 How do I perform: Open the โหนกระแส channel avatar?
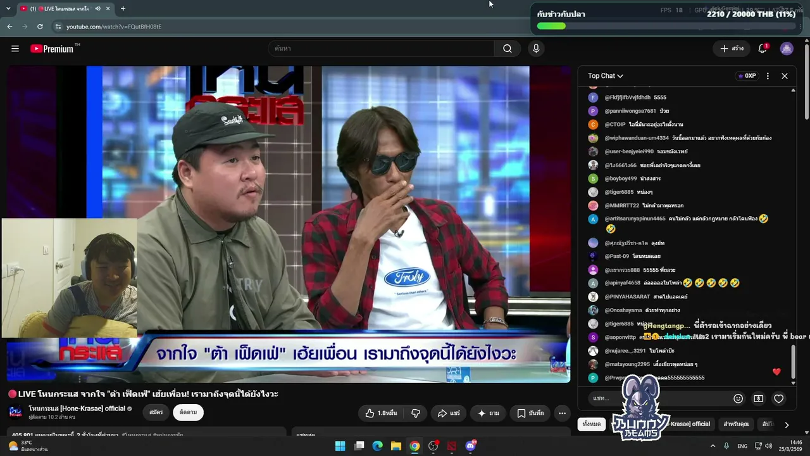click(x=16, y=412)
